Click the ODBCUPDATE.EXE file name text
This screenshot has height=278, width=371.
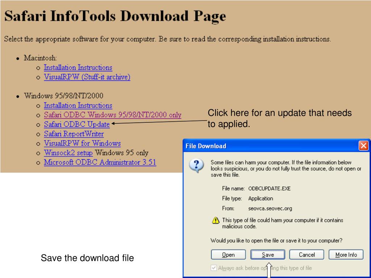[269, 189]
